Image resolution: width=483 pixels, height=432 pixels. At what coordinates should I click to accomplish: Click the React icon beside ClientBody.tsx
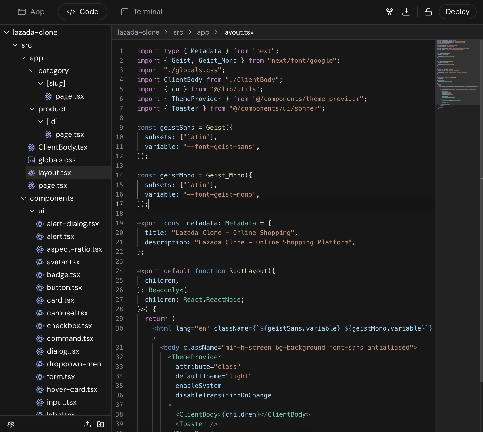[x=31, y=147]
